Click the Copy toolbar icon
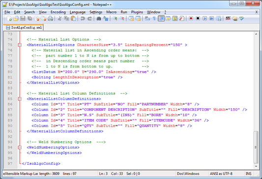 click(66, 18)
